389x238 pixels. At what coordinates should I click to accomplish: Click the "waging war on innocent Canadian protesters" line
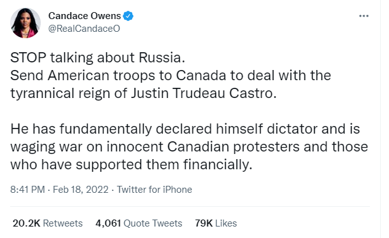[189, 147]
